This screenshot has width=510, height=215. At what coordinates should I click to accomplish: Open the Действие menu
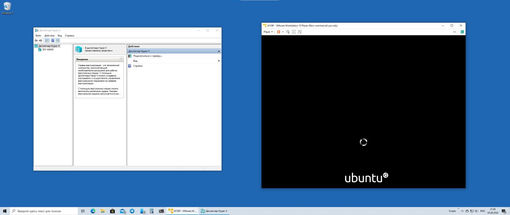tap(49, 35)
